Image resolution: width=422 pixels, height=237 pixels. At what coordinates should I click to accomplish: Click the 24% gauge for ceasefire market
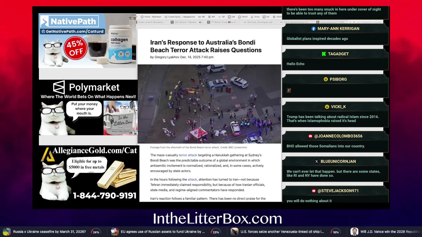click(x=96, y=232)
